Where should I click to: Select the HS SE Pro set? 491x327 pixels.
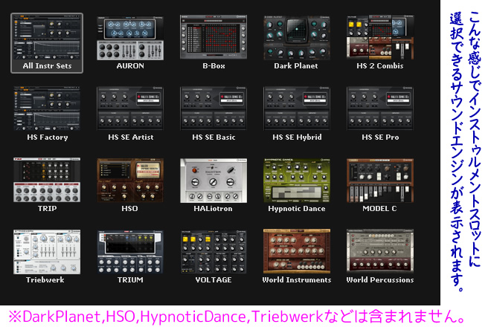pos(380,109)
